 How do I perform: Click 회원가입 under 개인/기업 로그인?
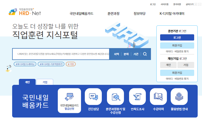tap(177, 73)
